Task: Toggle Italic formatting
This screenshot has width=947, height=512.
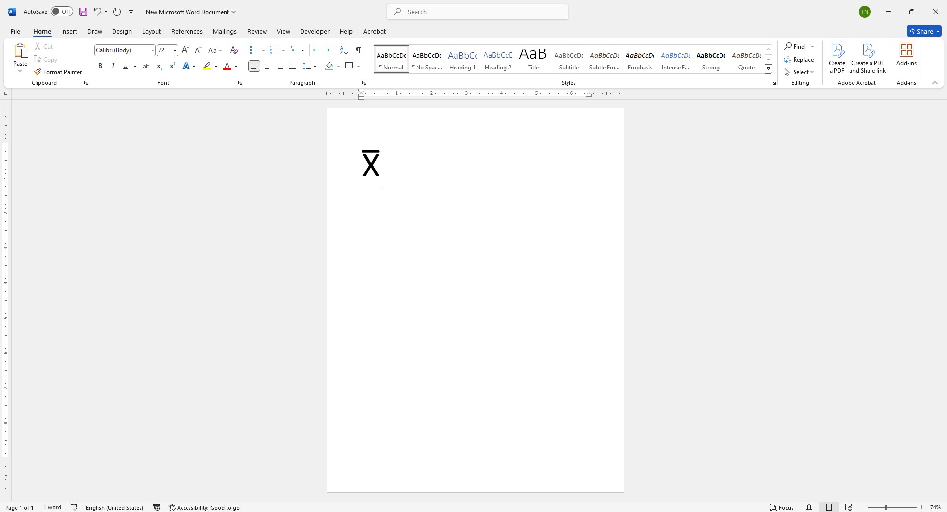Action: pos(113,66)
